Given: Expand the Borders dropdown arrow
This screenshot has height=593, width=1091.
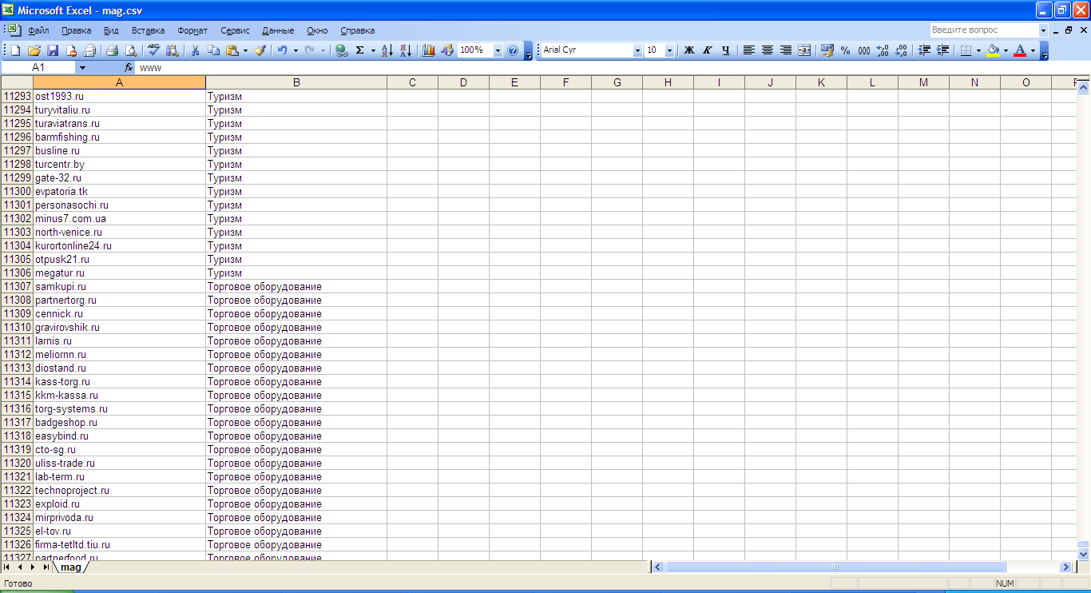Looking at the screenshot, I should [x=978, y=50].
